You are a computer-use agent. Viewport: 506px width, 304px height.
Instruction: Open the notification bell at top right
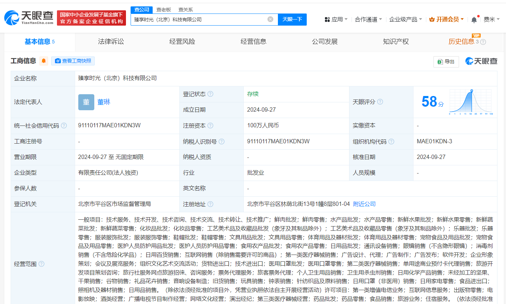[x=474, y=19]
